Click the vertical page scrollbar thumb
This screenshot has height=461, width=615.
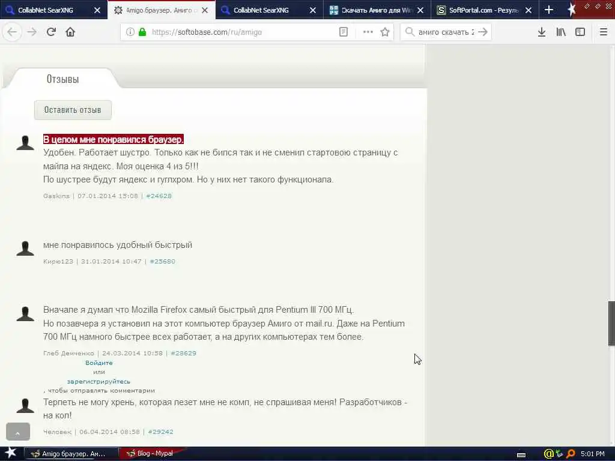[611, 324]
